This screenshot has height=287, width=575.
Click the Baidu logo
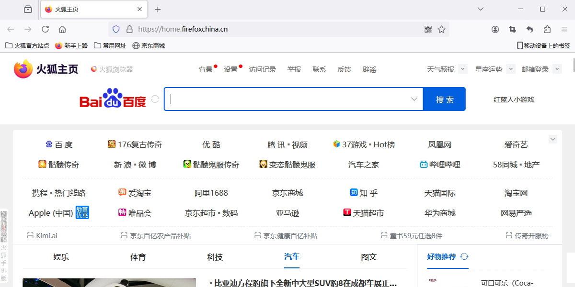coord(113,99)
